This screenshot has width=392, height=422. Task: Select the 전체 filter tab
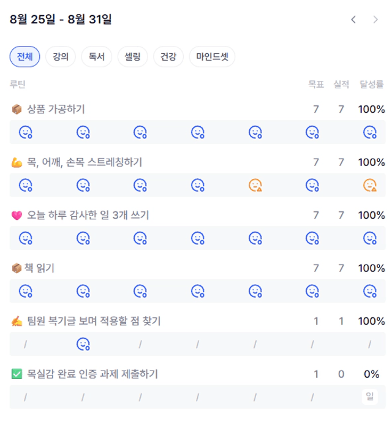pyautogui.click(x=24, y=56)
